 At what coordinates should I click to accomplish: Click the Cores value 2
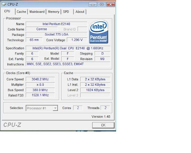pos(78,108)
